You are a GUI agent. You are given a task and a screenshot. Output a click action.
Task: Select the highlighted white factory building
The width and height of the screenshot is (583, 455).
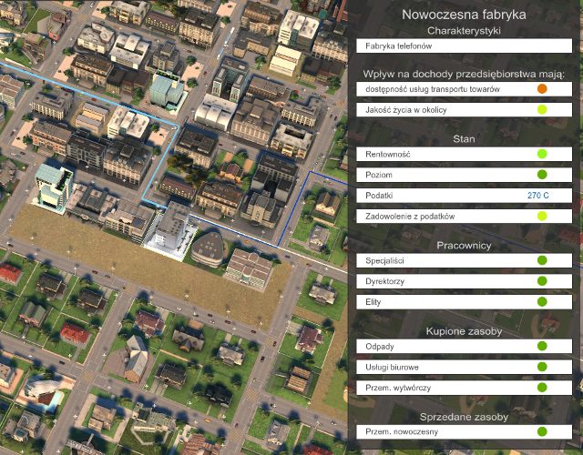pos(169,227)
